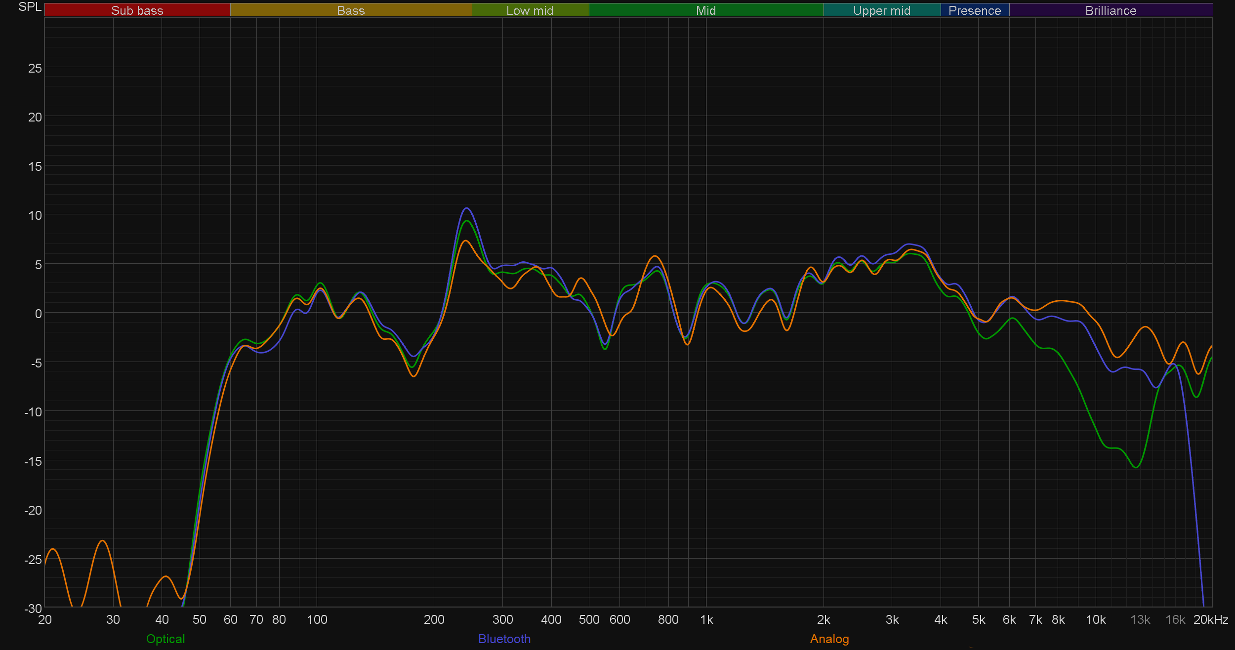Click the 13k greyed frequency label
This screenshot has height=650, width=1235.
pyautogui.click(x=1140, y=619)
